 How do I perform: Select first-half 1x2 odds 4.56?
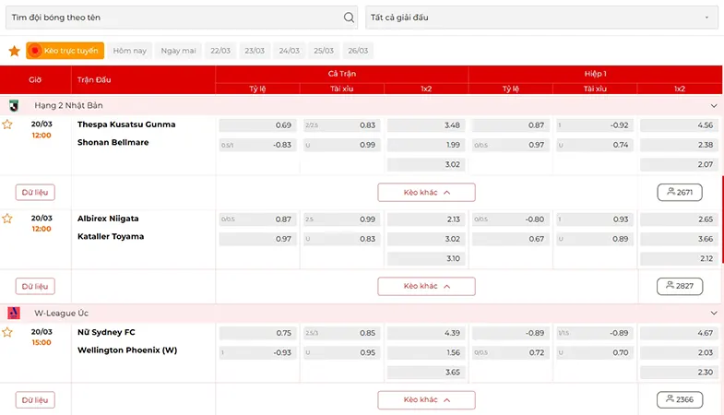679,125
